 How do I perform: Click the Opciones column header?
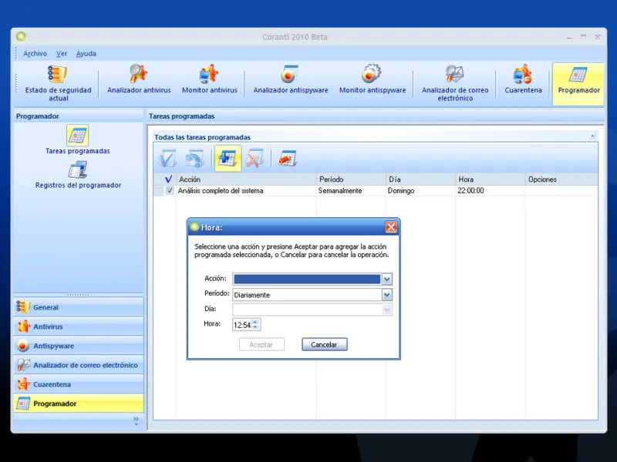[562, 179]
